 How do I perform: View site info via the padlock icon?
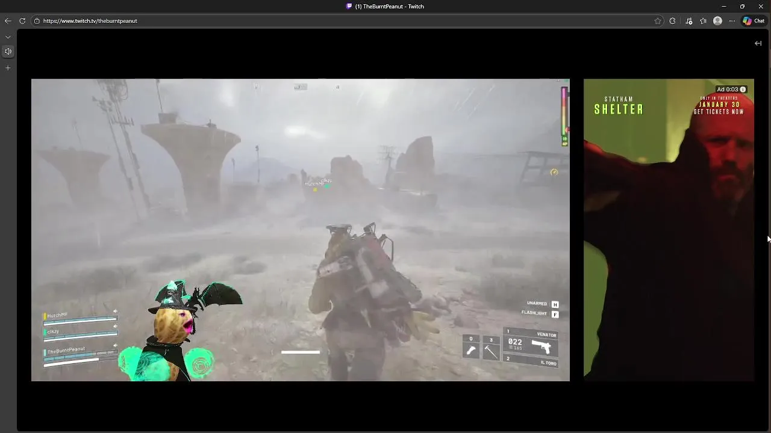click(37, 20)
